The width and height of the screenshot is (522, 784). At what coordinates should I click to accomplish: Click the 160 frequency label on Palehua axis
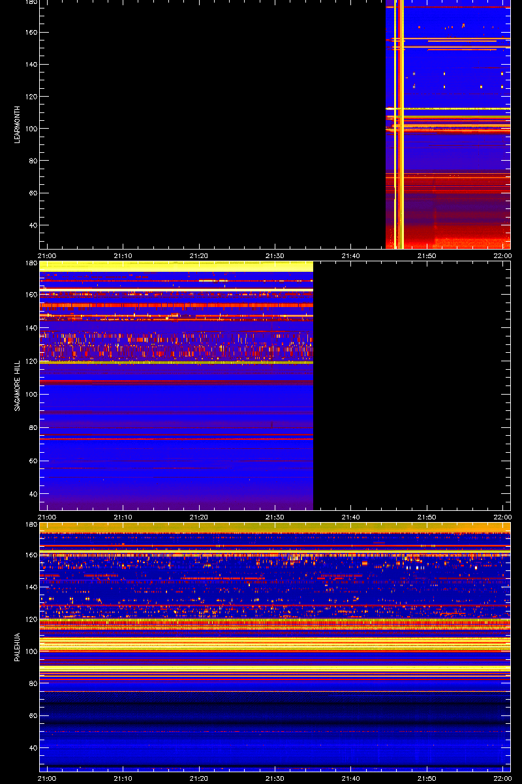point(30,555)
